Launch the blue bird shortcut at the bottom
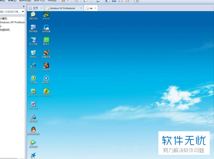The image size is (214, 159). click(33, 155)
